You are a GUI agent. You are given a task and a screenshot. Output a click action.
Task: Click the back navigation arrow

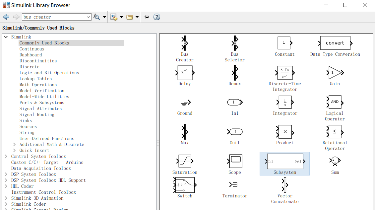[6, 17]
